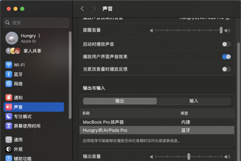The image size is (241, 161).
Task: Open 屏幕使用时间 hourglass icon
Action: point(9,126)
